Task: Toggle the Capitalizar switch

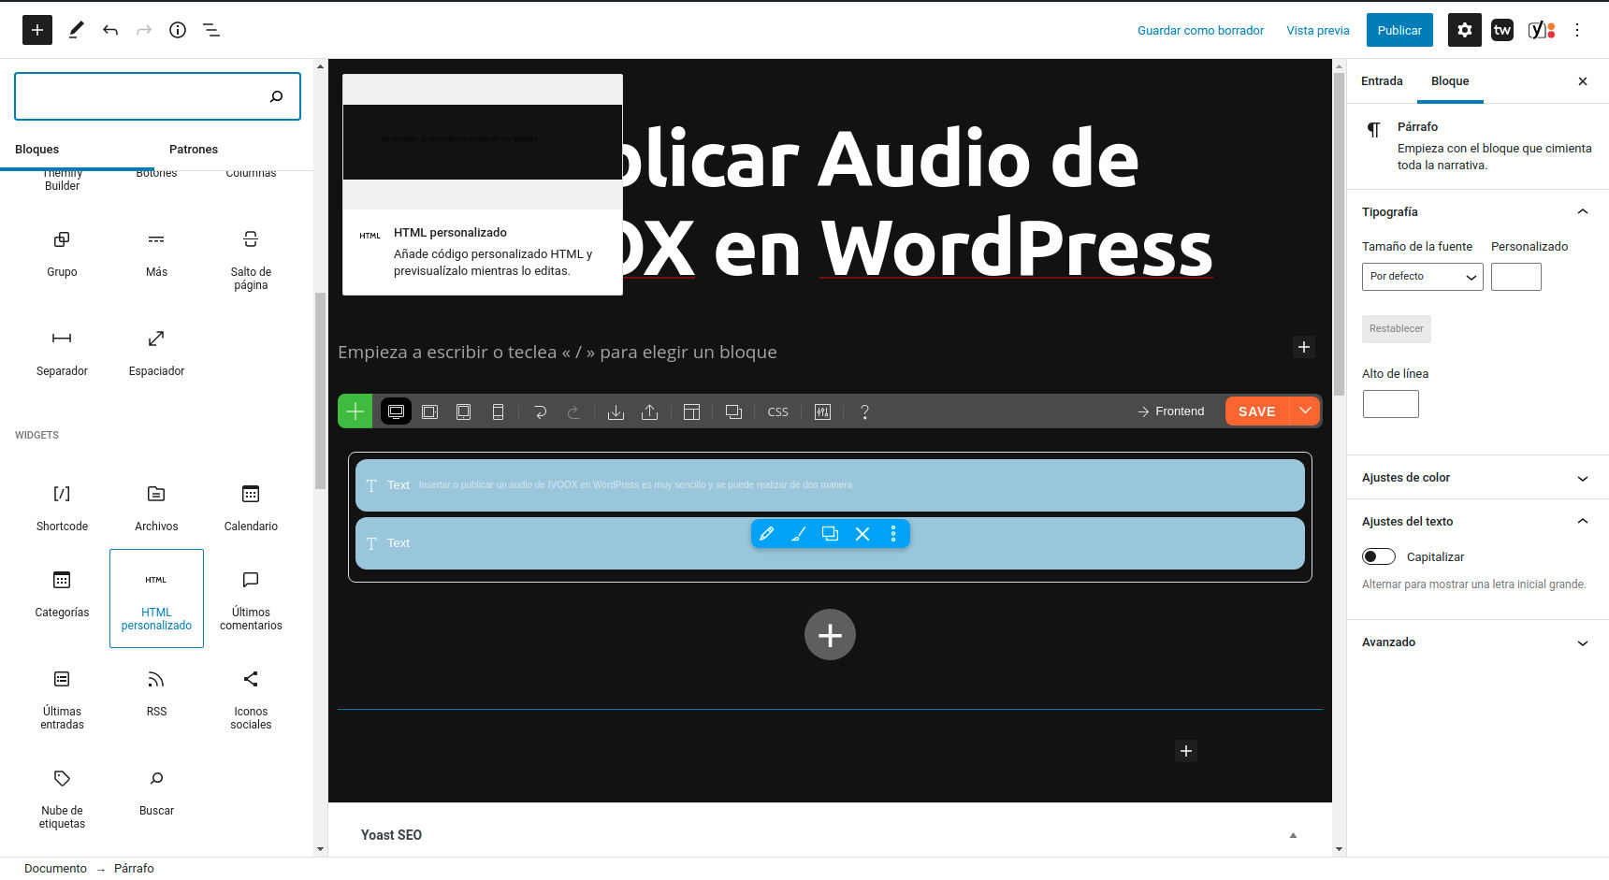Action: click(1378, 555)
